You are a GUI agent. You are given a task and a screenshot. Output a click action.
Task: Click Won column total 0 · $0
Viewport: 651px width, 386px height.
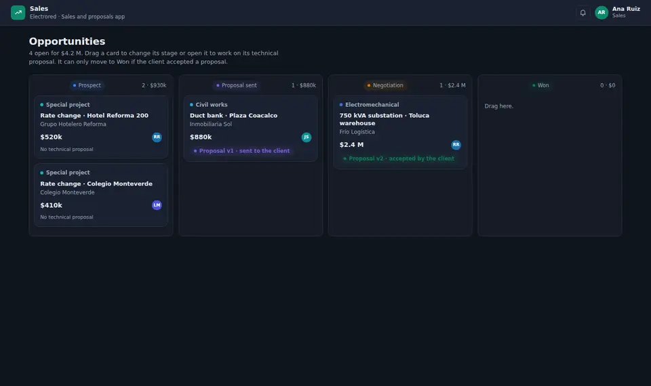coord(608,85)
